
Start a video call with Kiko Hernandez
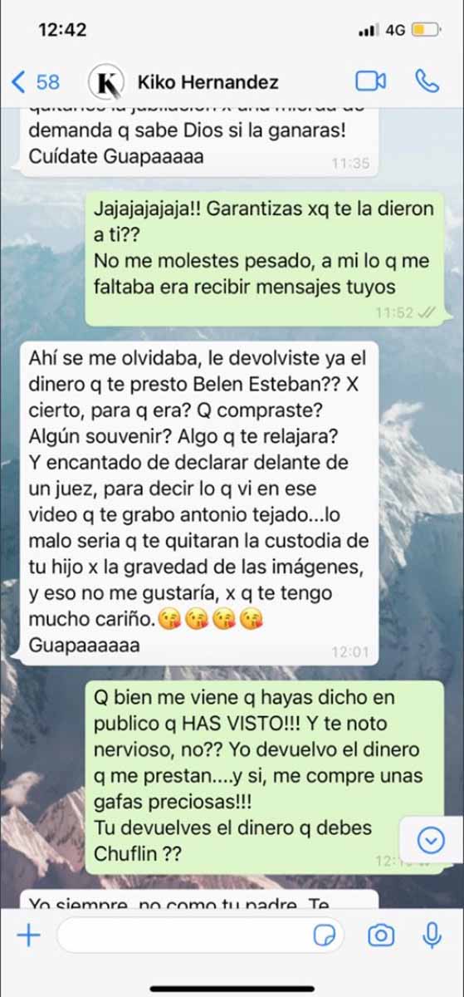click(371, 81)
